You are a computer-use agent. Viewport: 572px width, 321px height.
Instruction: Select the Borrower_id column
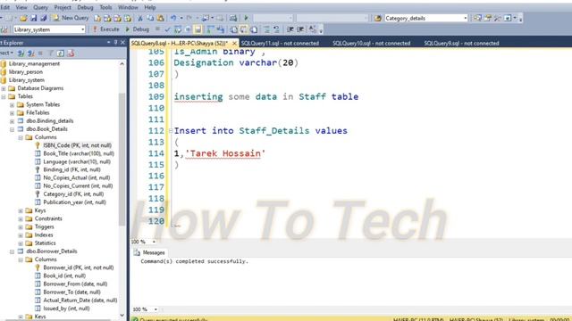pos(79,267)
